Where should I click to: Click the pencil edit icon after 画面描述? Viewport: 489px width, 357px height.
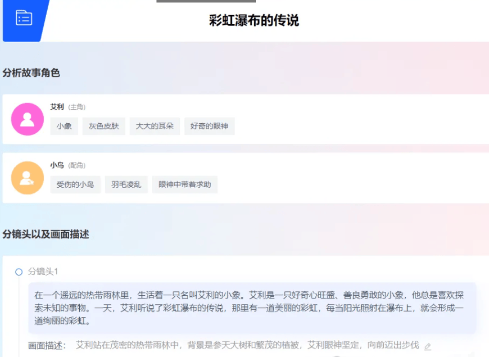coord(427,346)
